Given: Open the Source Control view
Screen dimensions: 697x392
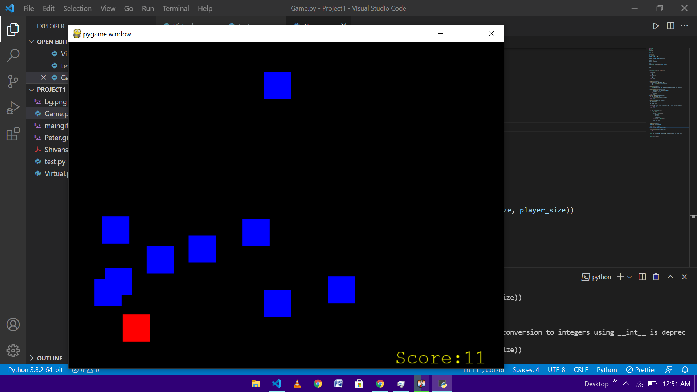Looking at the screenshot, I should tap(13, 82).
